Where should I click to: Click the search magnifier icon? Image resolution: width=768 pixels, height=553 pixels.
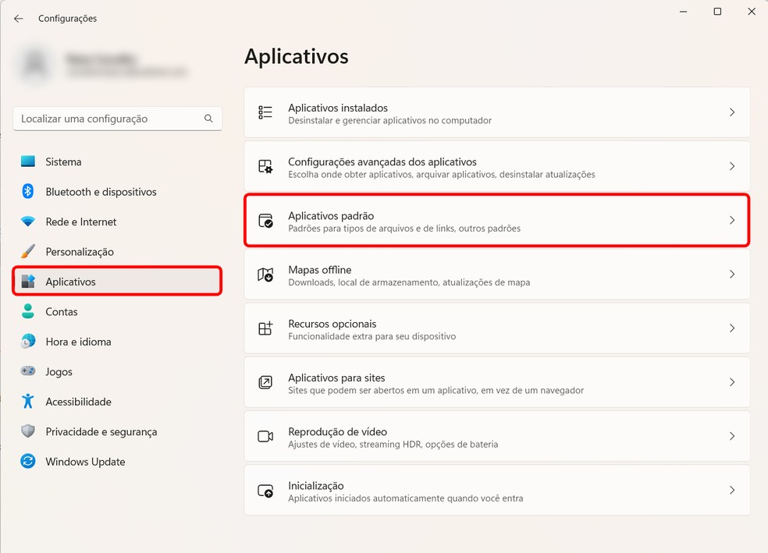[x=208, y=119]
